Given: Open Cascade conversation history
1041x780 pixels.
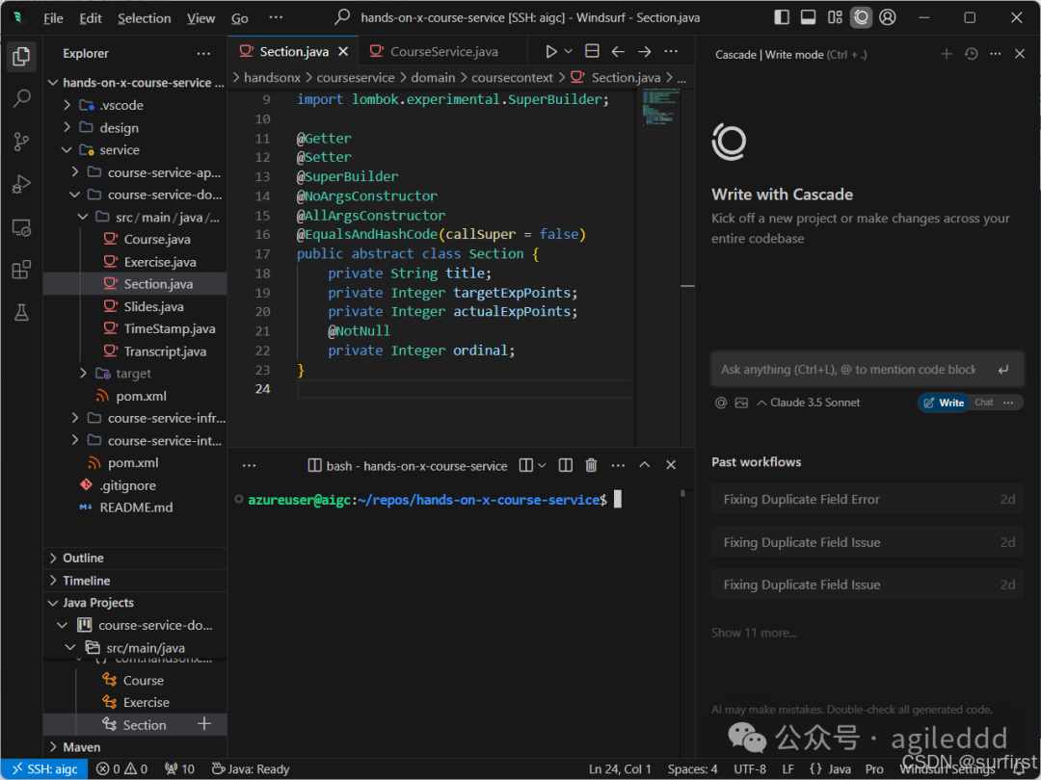Looking at the screenshot, I should [x=971, y=54].
